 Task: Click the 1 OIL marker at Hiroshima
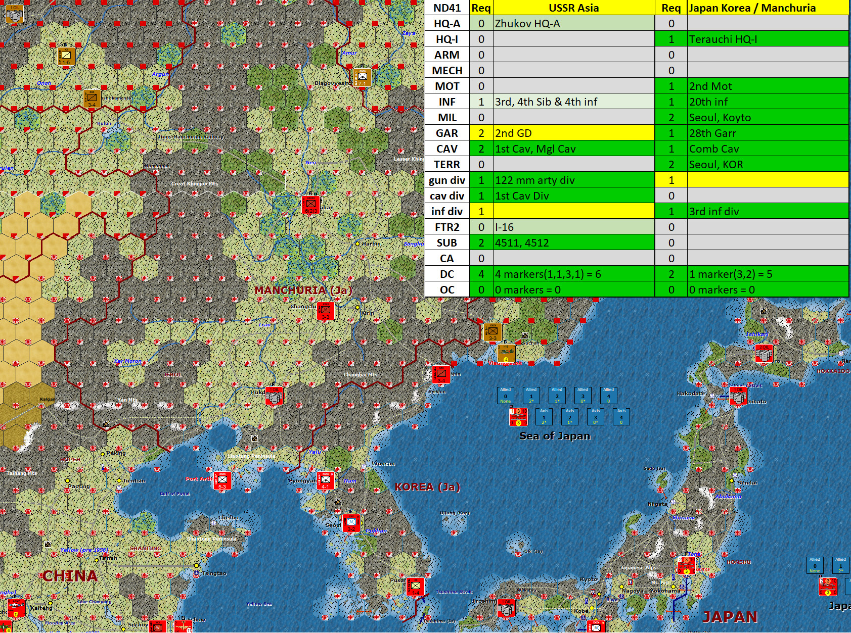click(506, 608)
